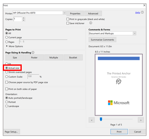149x139 pixels.
Task: Choose Landscape orientation
Action: click(7, 106)
